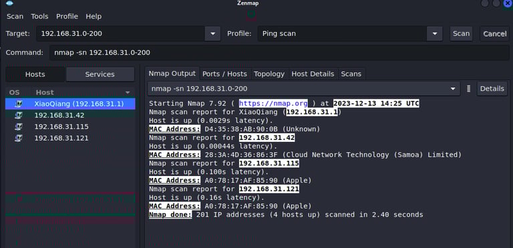Start the scan with the Scan button
Image resolution: width=513 pixels, height=248 pixels.
[x=462, y=33]
